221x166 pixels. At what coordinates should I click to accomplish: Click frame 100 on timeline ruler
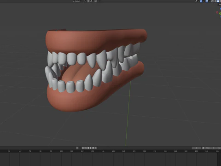click(x=61, y=151)
